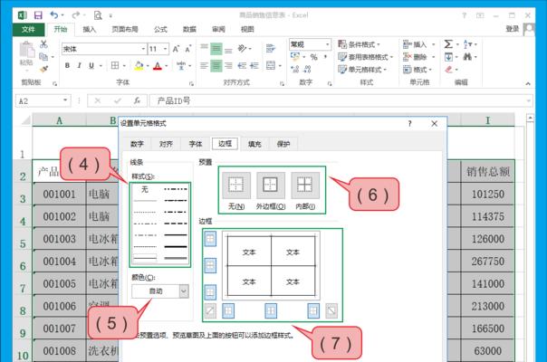Image resolution: width=547 pixels, height=362 pixels.
Task: Open the font name dropdown showing 宋体
Action: tap(100, 49)
